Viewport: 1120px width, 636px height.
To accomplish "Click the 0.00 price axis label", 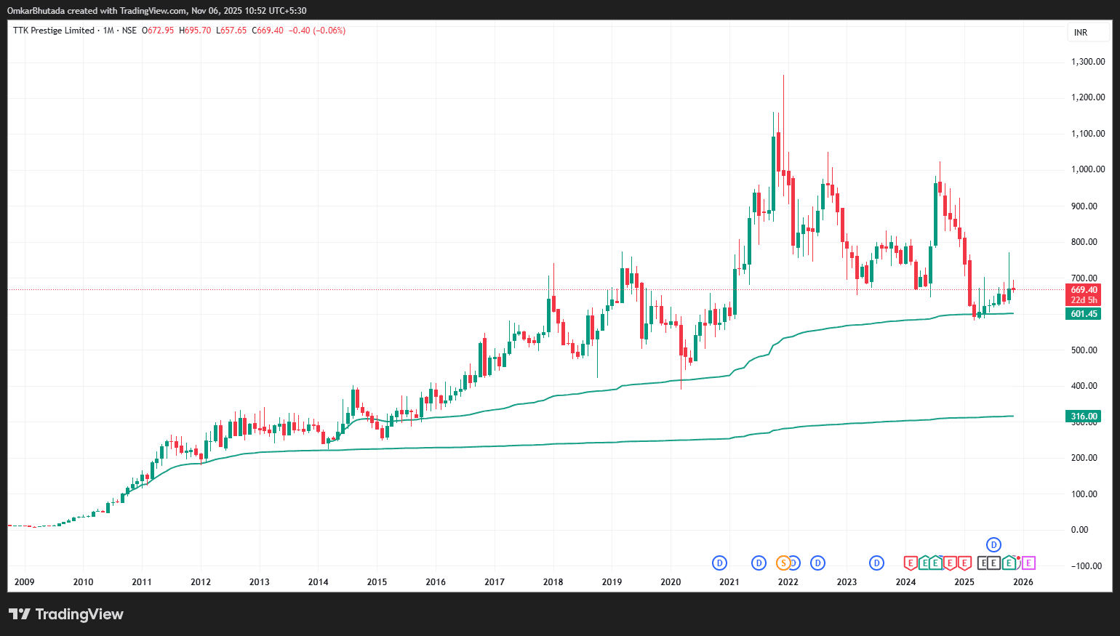I will [x=1080, y=530].
